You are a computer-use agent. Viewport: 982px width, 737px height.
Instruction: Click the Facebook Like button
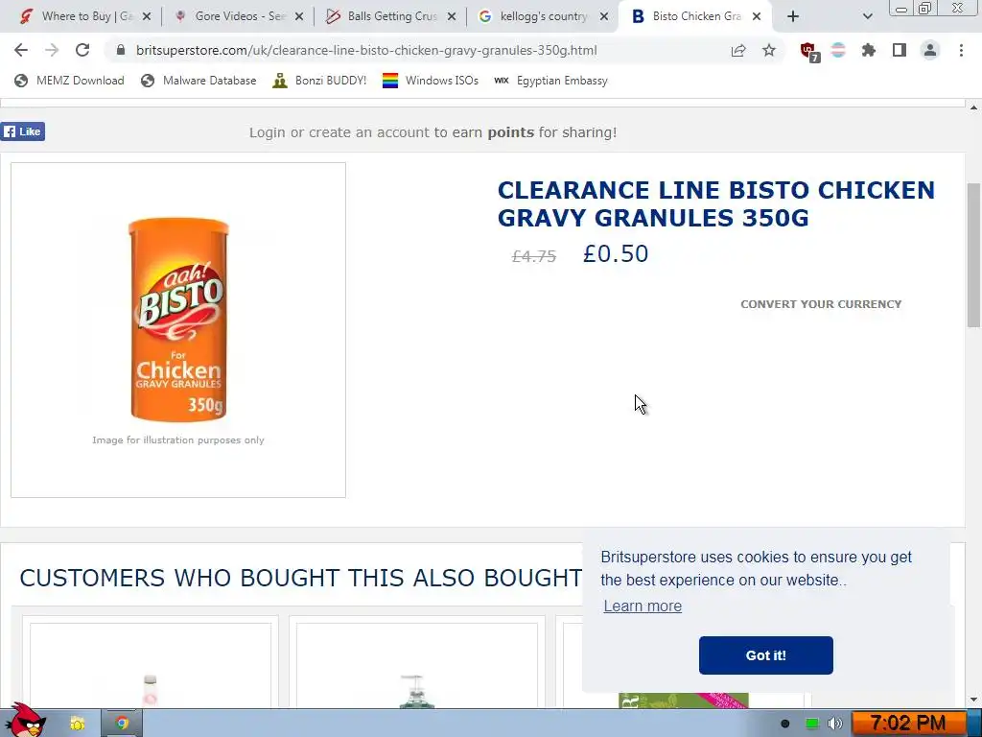(23, 131)
